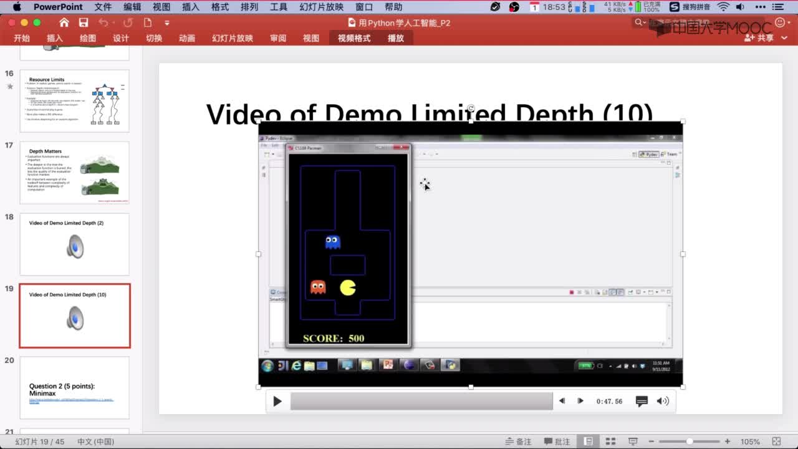Select slide 19 Limited Depth (10) thumbnail
The image size is (798, 449).
pos(74,316)
